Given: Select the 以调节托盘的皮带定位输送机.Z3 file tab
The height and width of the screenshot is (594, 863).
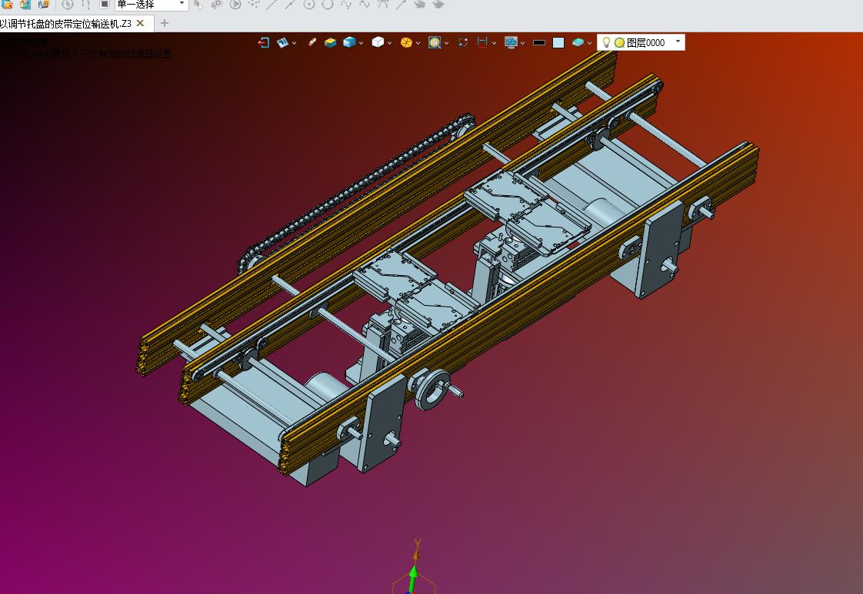Looking at the screenshot, I should pyautogui.click(x=65, y=24).
